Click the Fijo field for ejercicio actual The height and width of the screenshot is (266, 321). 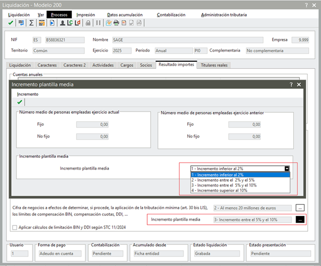pos(101,124)
